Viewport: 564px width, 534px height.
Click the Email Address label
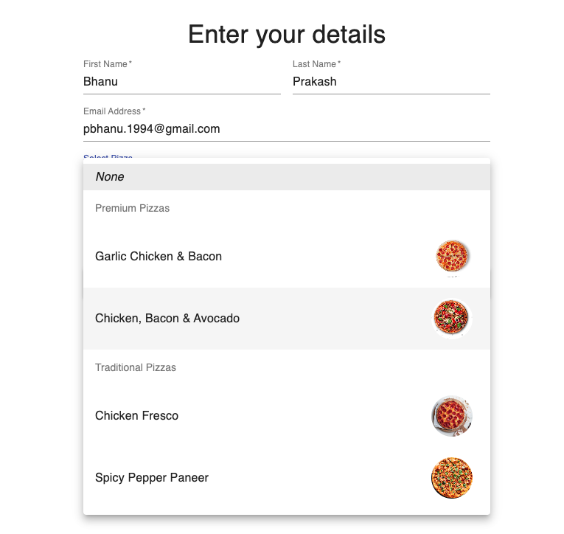click(x=113, y=111)
